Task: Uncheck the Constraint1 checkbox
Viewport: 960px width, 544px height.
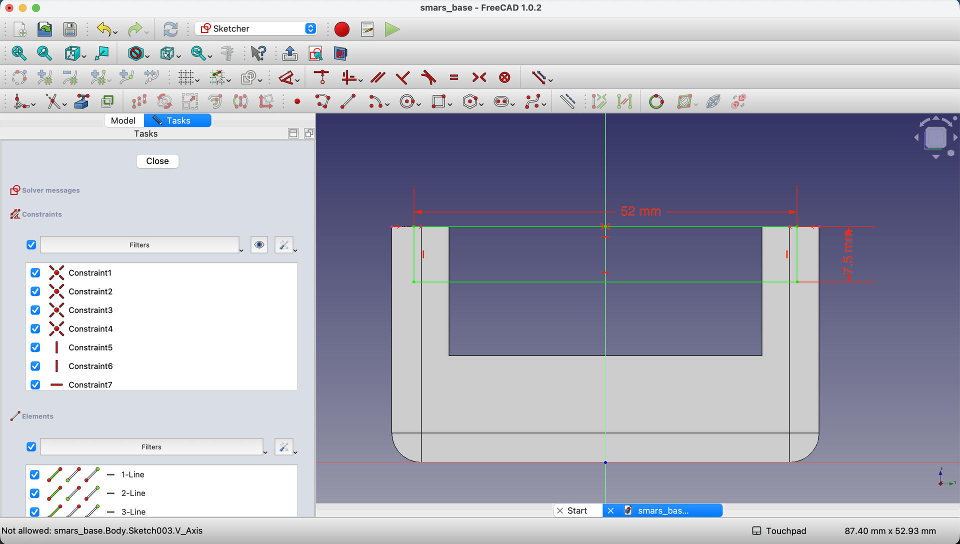Action: 35,272
